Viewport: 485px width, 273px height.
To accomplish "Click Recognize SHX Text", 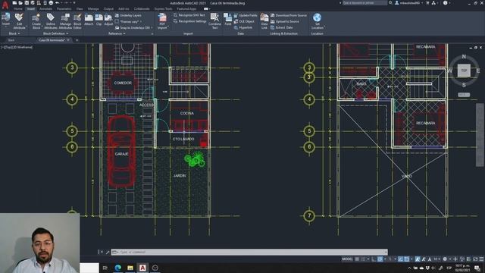I will (x=189, y=15).
